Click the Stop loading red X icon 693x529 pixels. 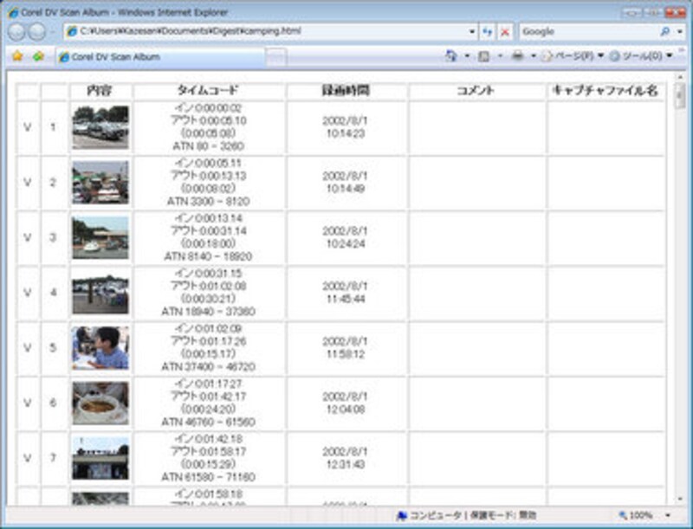tap(504, 31)
